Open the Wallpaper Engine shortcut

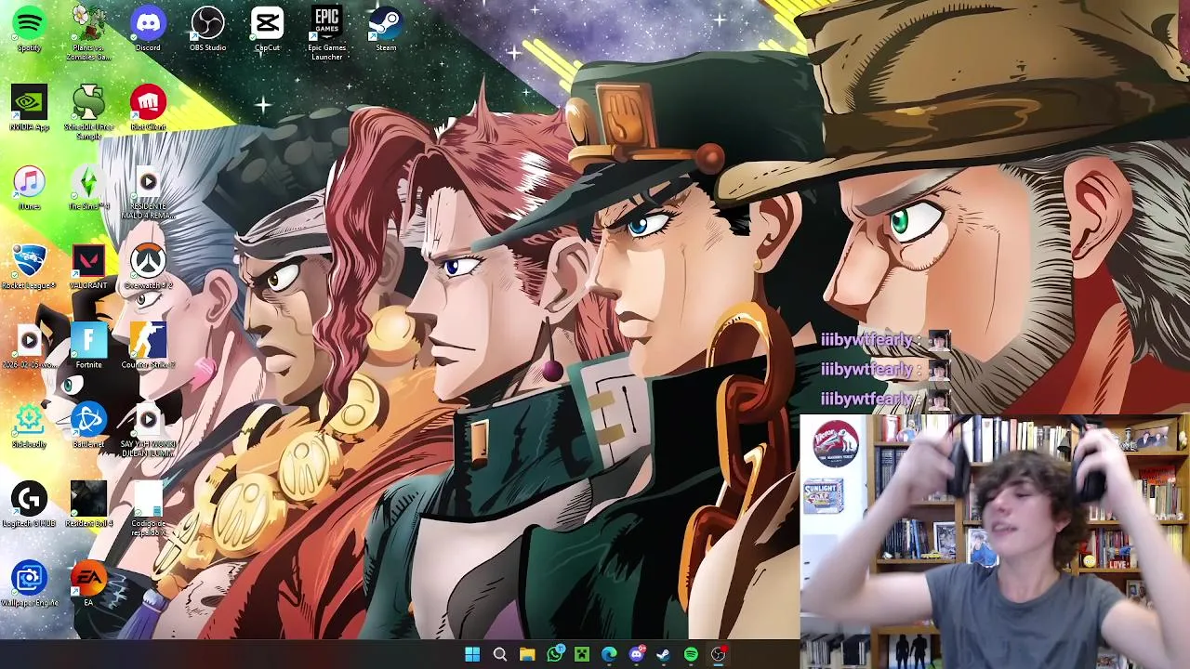pos(29,584)
